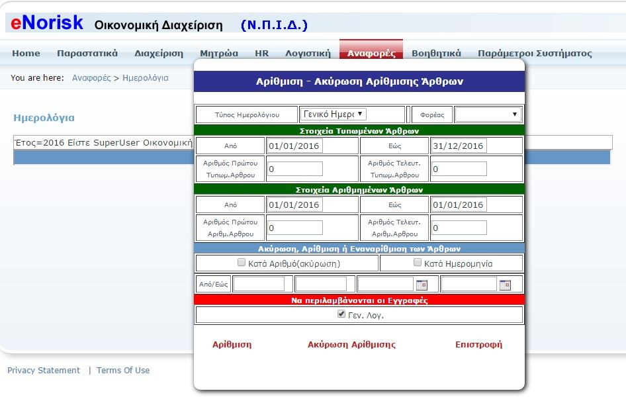
Task: Open the Διαχείριση menu
Action: pos(159,53)
